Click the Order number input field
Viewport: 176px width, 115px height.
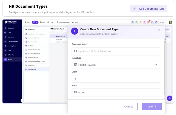[116, 79]
